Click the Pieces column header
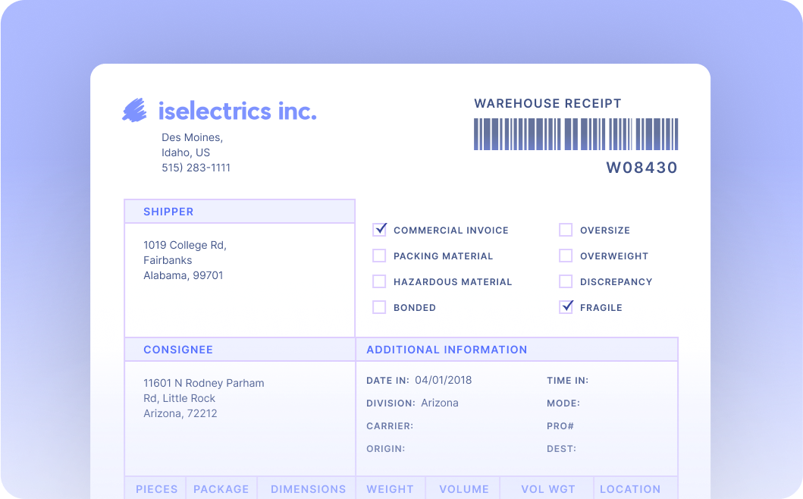This screenshot has height=499, width=803. [157, 489]
